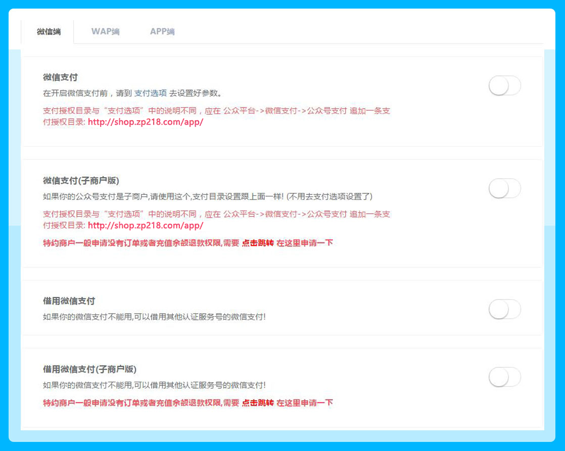Click 点击跳转 in 微信支付(子商户版) section
The width and height of the screenshot is (565, 451).
click(258, 243)
